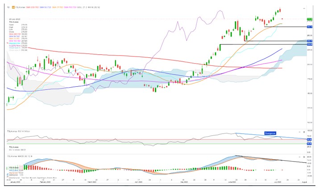Screen dimensions: 319x190
Task: Minimize the MACD indicator panel
Action: point(299,157)
